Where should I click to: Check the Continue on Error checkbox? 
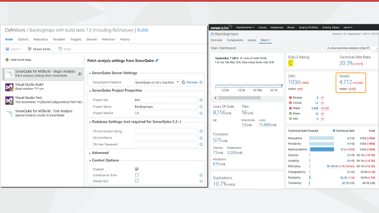tap(137, 175)
